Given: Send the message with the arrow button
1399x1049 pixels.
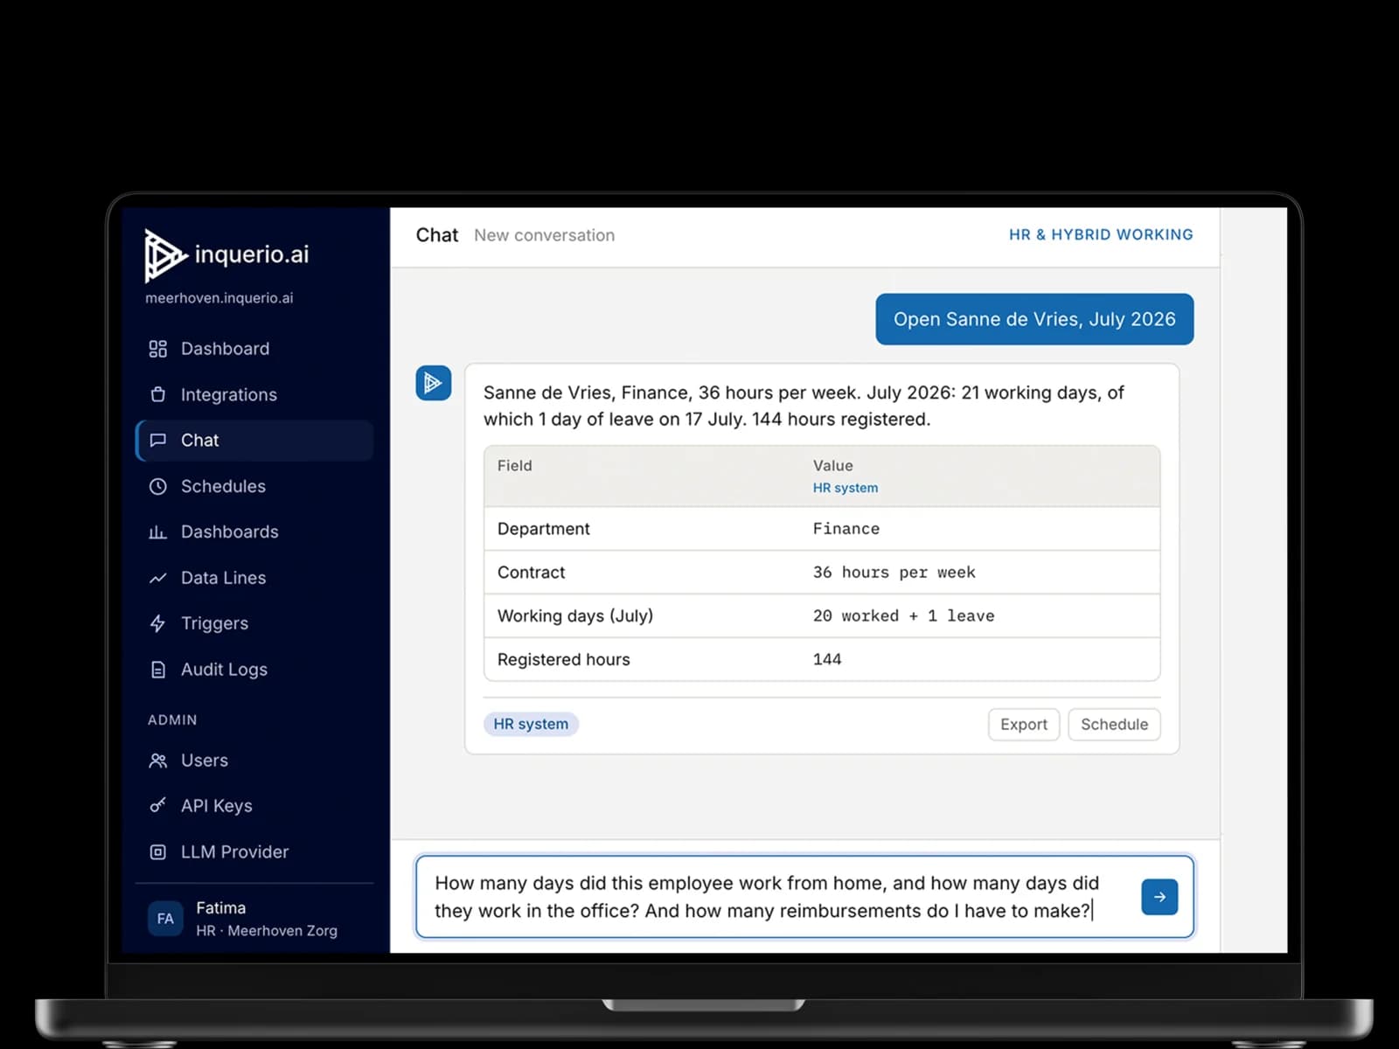Looking at the screenshot, I should 1159,897.
